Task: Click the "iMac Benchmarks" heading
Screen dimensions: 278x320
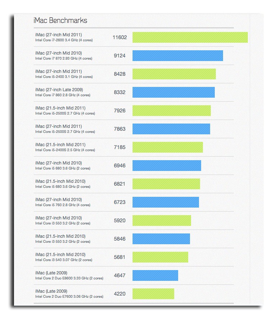Action: click(x=60, y=20)
